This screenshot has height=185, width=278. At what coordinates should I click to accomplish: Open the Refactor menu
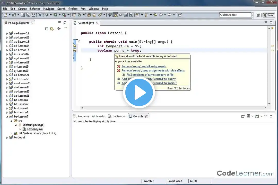[x=35, y=9]
